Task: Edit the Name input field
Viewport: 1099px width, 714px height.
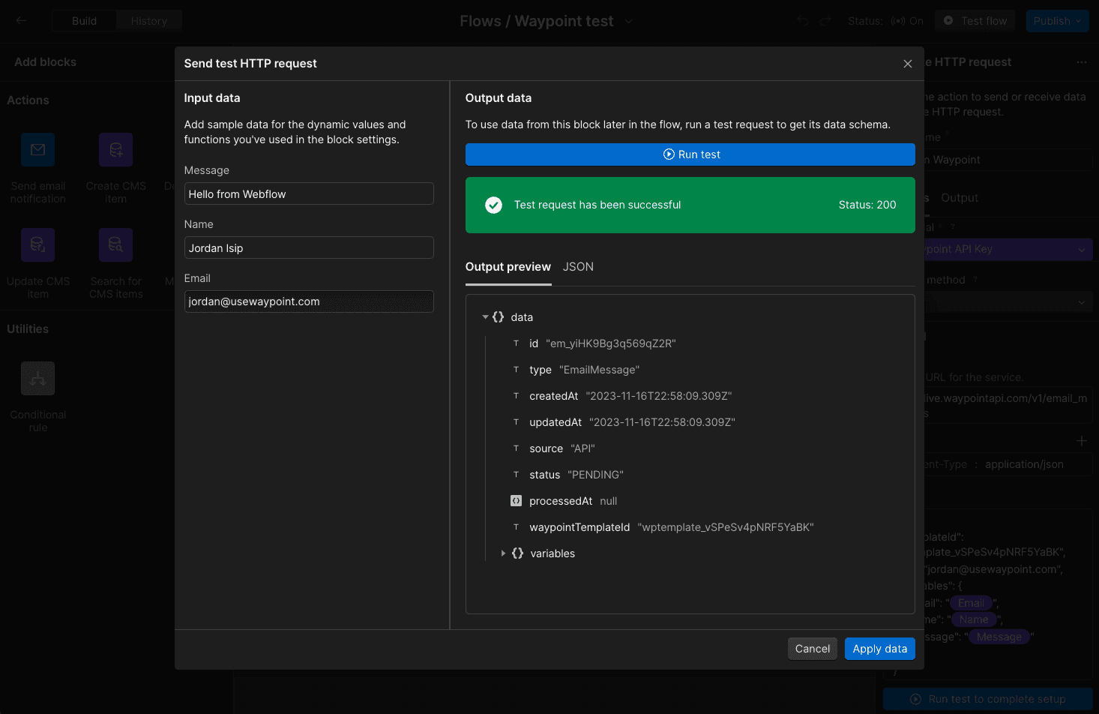Action: 309,247
